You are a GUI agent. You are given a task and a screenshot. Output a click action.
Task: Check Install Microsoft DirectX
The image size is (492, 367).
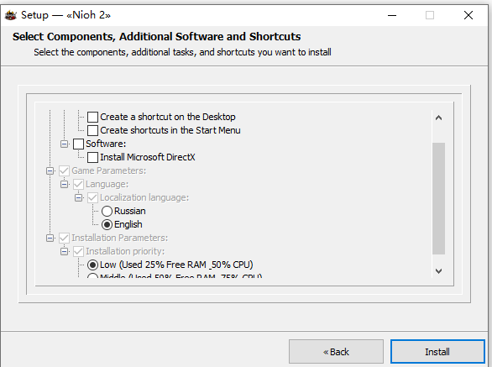(92, 158)
